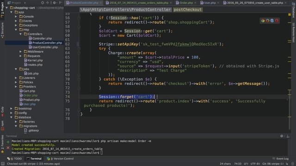Collapse the Controllers folder
This screenshot has height=166, width=296.
coord(20,34)
